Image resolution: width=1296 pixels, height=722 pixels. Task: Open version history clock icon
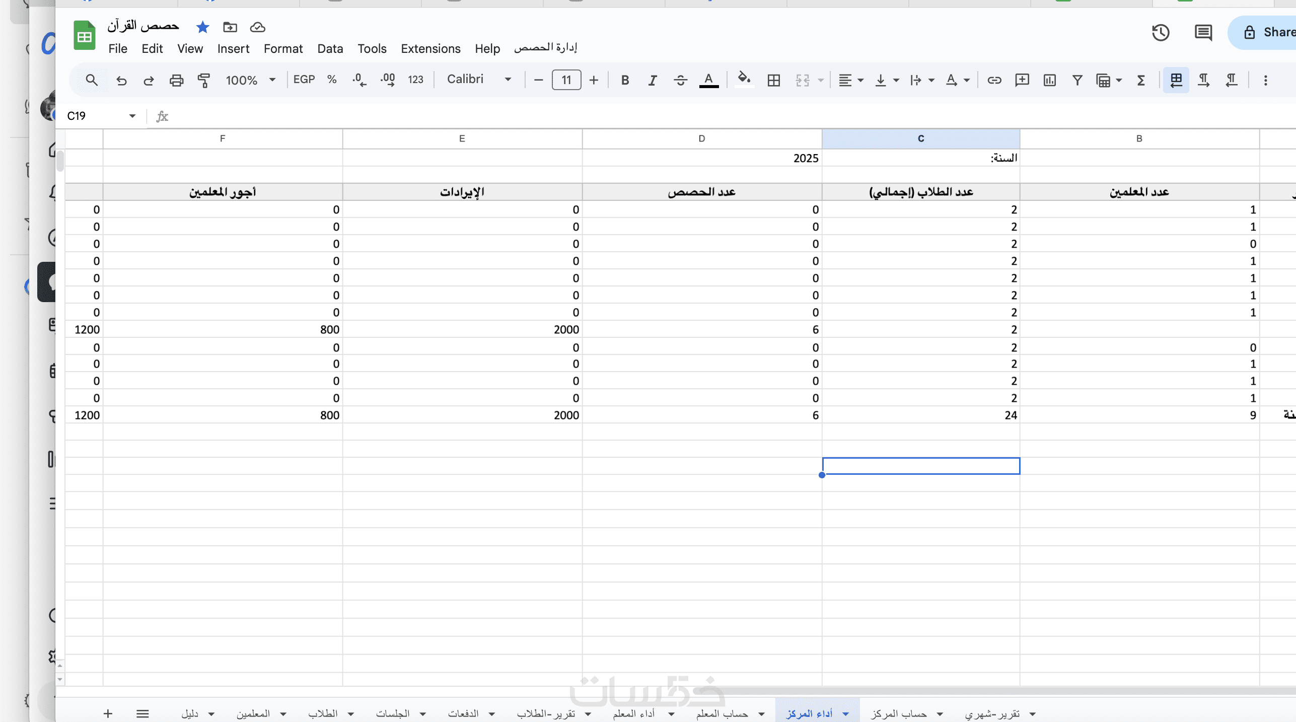point(1161,33)
